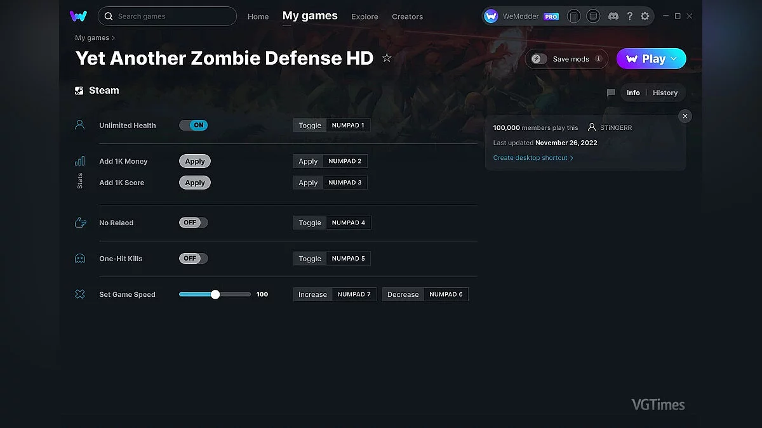The image size is (762, 428).
Task: Open settings gear icon
Action: coord(645,16)
